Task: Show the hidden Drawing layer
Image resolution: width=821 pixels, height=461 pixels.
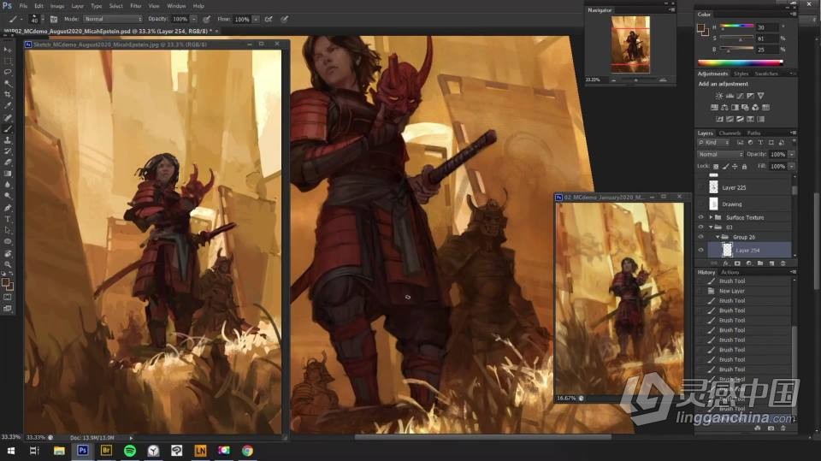Action: [x=700, y=204]
